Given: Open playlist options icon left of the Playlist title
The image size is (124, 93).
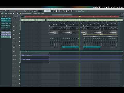Looking at the screenshot, I should pos(20,13).
